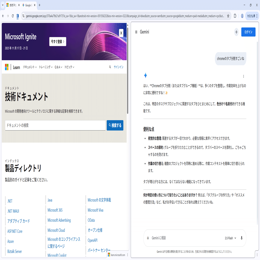This screenshot has height=260, width=260.
Task: Click the サインイン link
Action: tap(119, 67)
